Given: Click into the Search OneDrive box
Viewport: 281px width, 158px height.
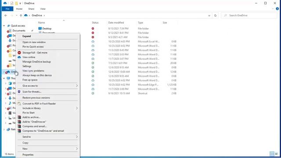Looking at the screenshot, I should (x=249, y=15).
